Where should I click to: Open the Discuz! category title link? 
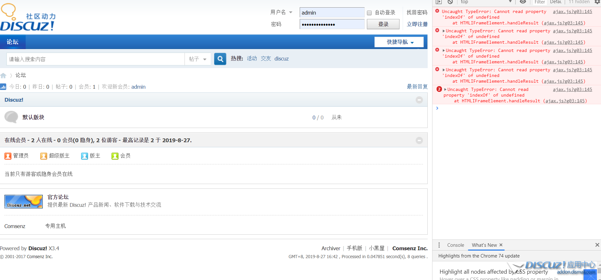14,100
